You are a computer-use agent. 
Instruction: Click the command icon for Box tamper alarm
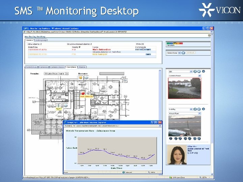tap(148, 54)
